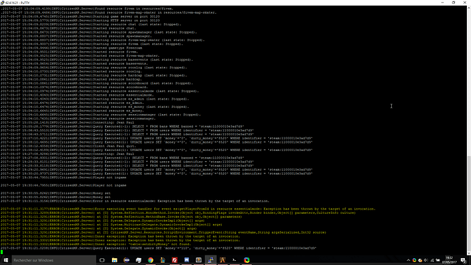Open the colorful ring app in taskbar
This screenshot has height=265, width=471.
(246, 260)
